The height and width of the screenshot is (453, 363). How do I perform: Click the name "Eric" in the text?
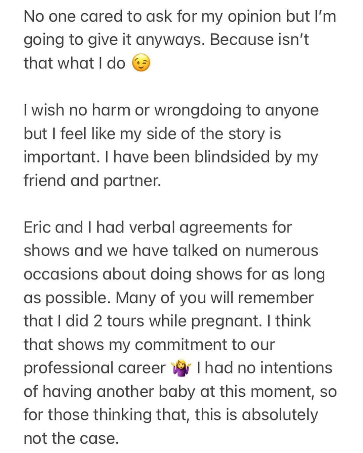(36, 228)
